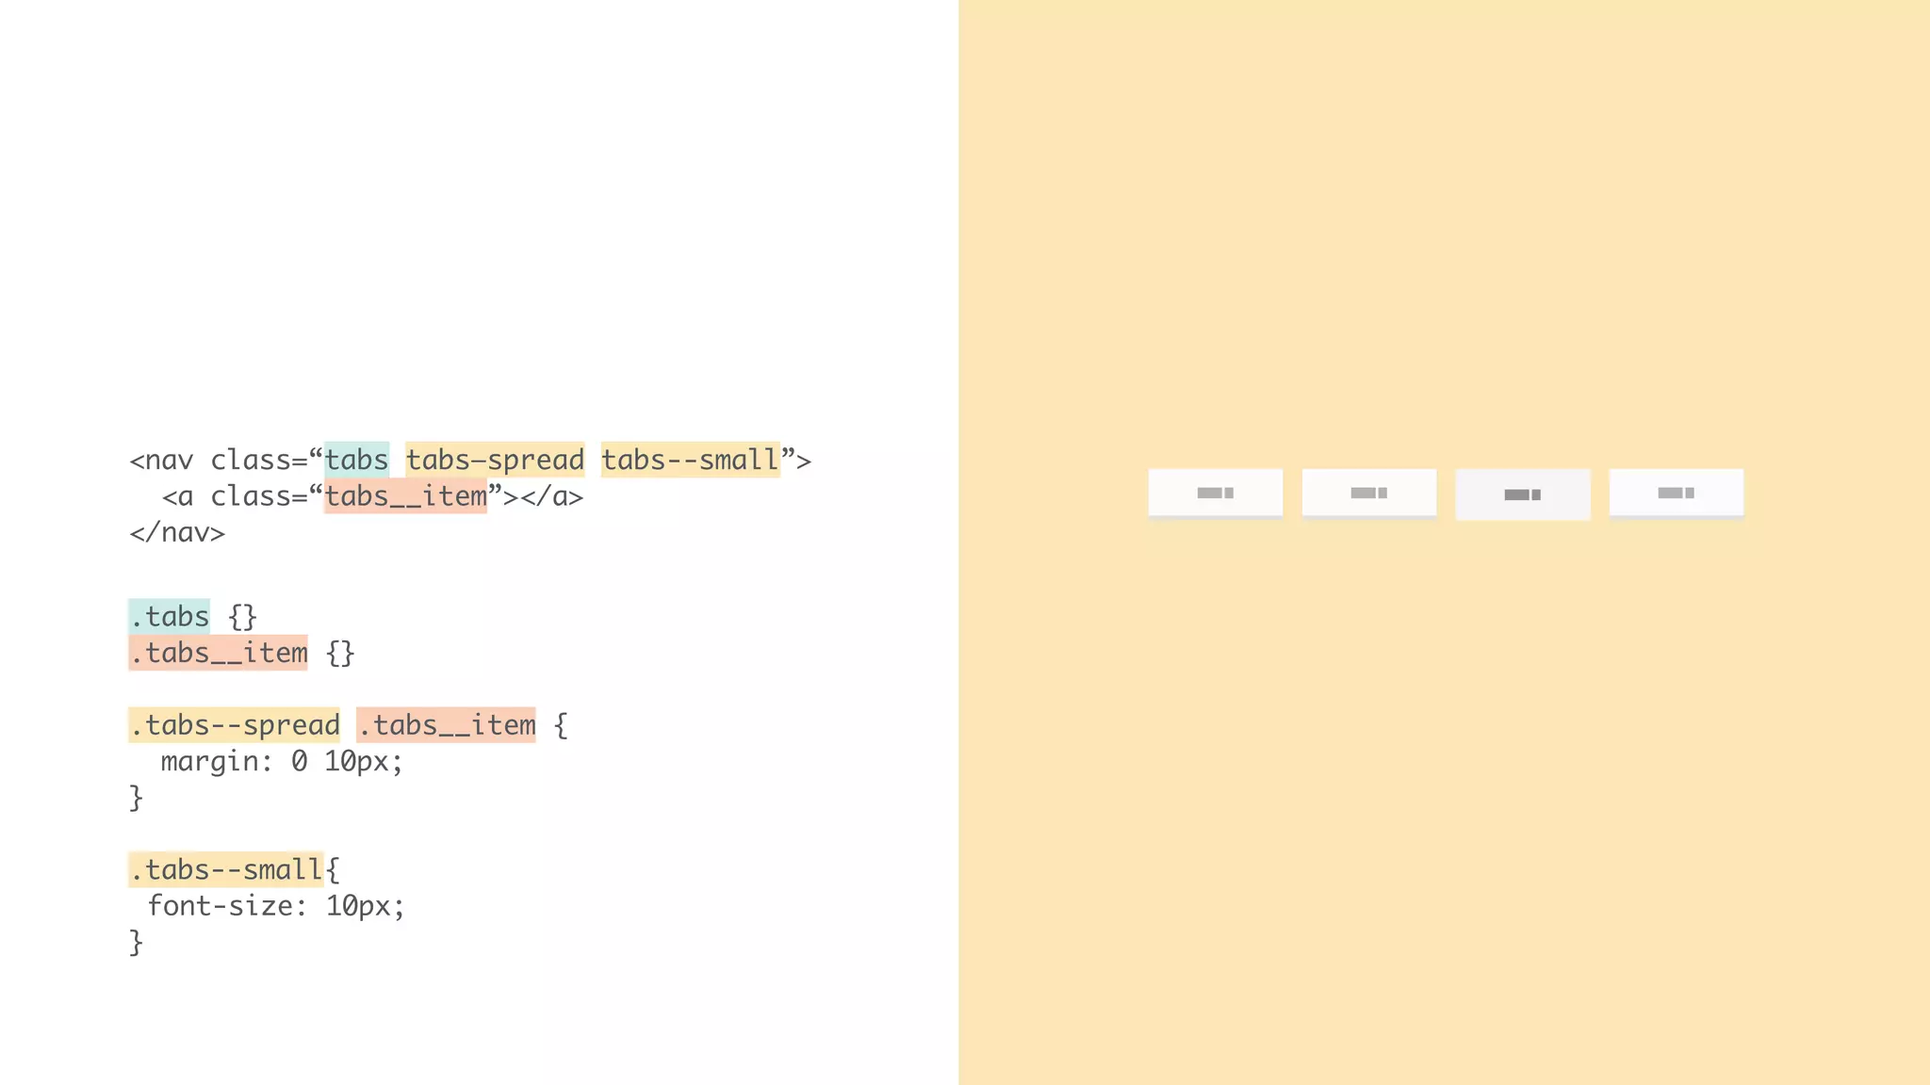Click the fourth, rightmost tab
Screen dimensions: 1930x1085
tap(1676, 493)
